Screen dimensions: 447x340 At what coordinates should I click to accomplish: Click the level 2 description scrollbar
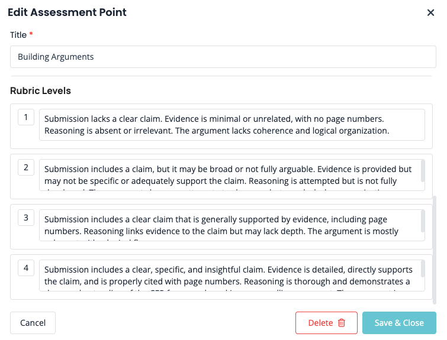pos(423,170)
